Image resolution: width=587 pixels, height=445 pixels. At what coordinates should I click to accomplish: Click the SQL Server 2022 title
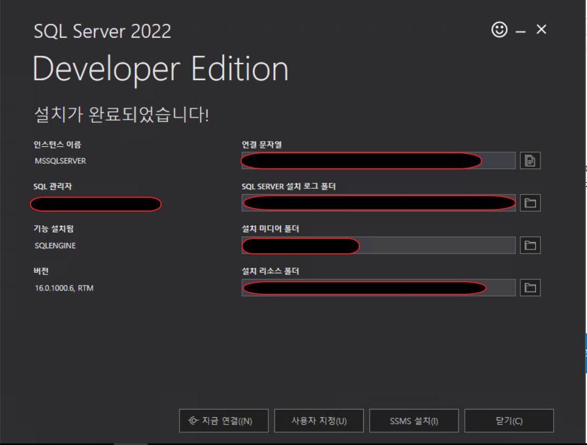(x=103, y=31)
